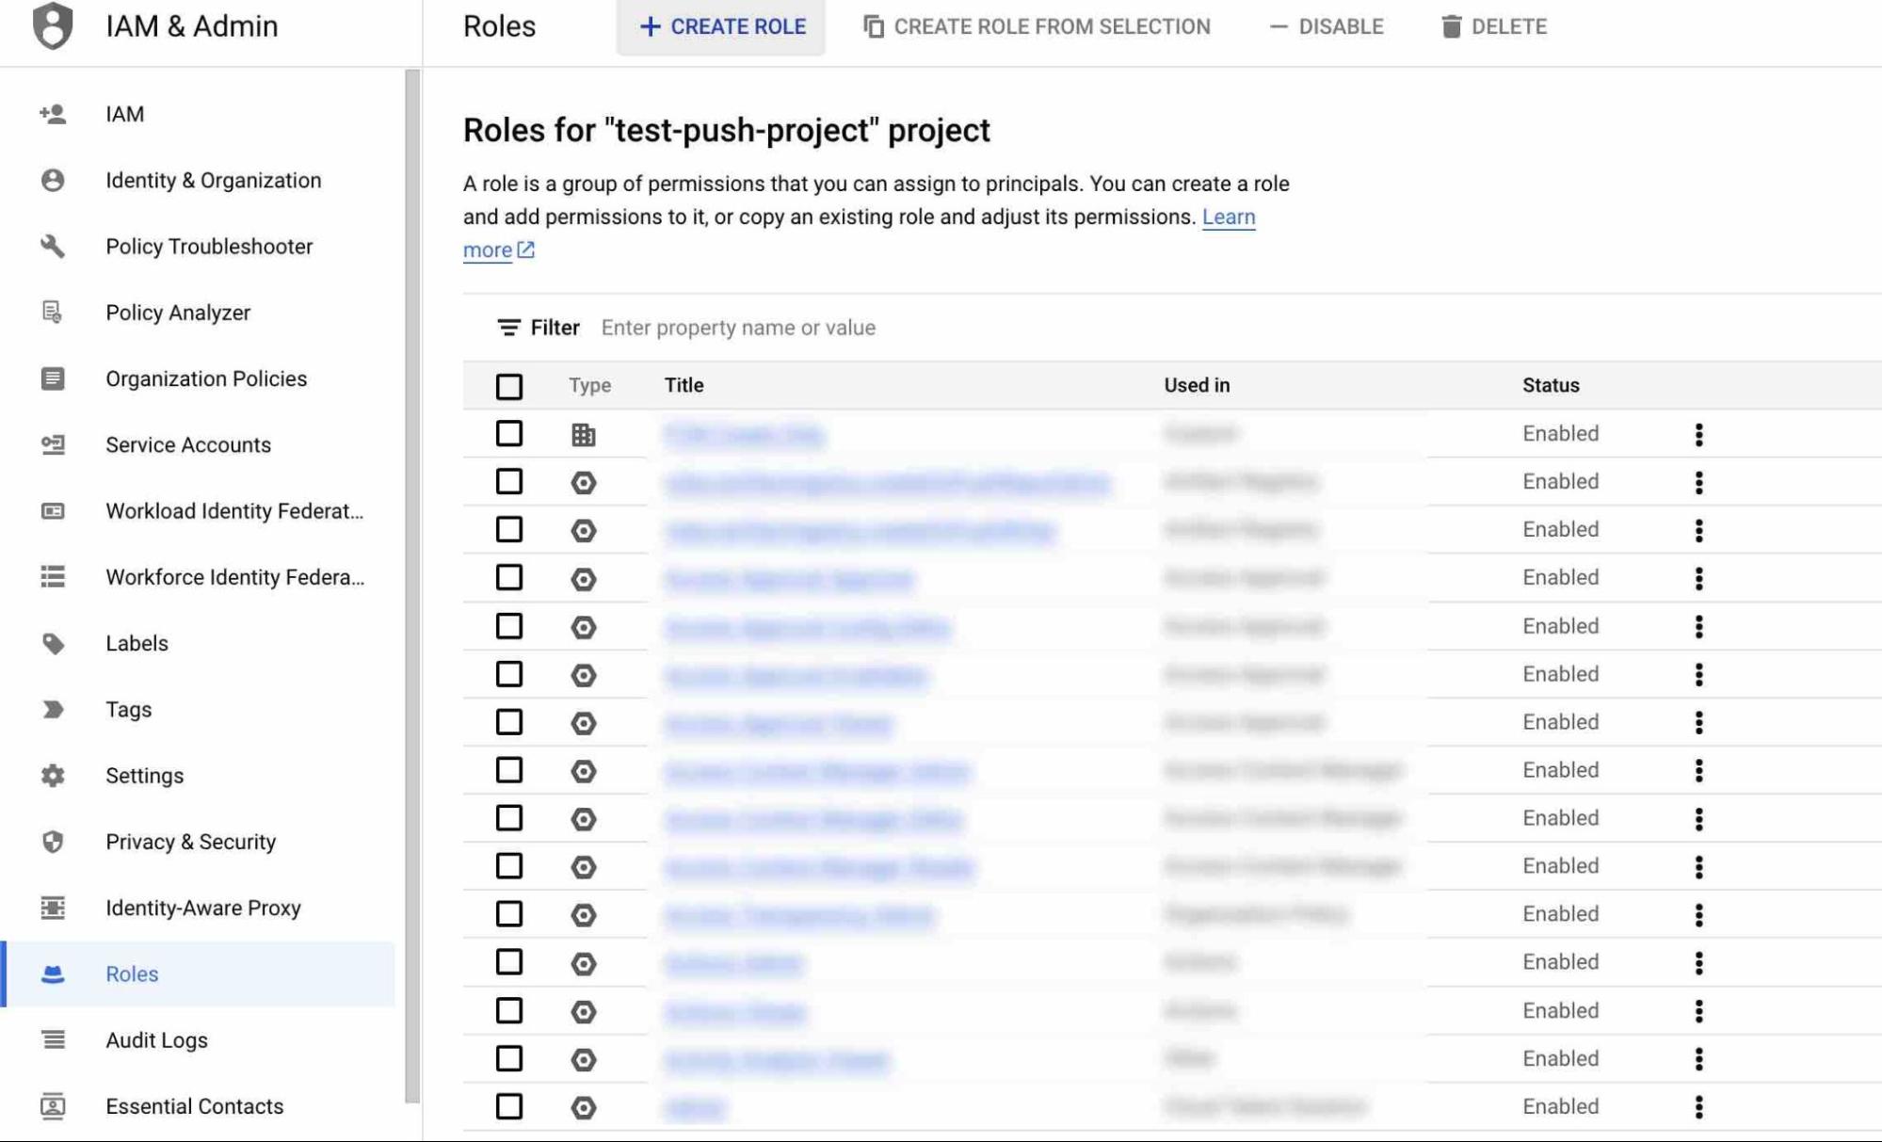The height and width of the screenshot is (1142, 1882).
Task: Click the Policy Troubleshooter sidebar item
Action: (208, 246)
